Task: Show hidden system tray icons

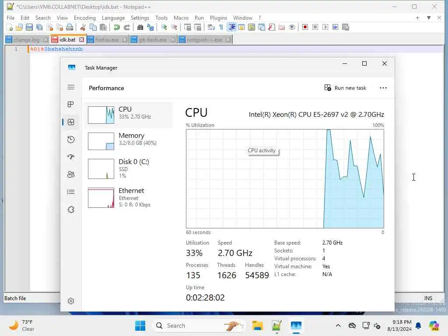Action: (338, 325)
